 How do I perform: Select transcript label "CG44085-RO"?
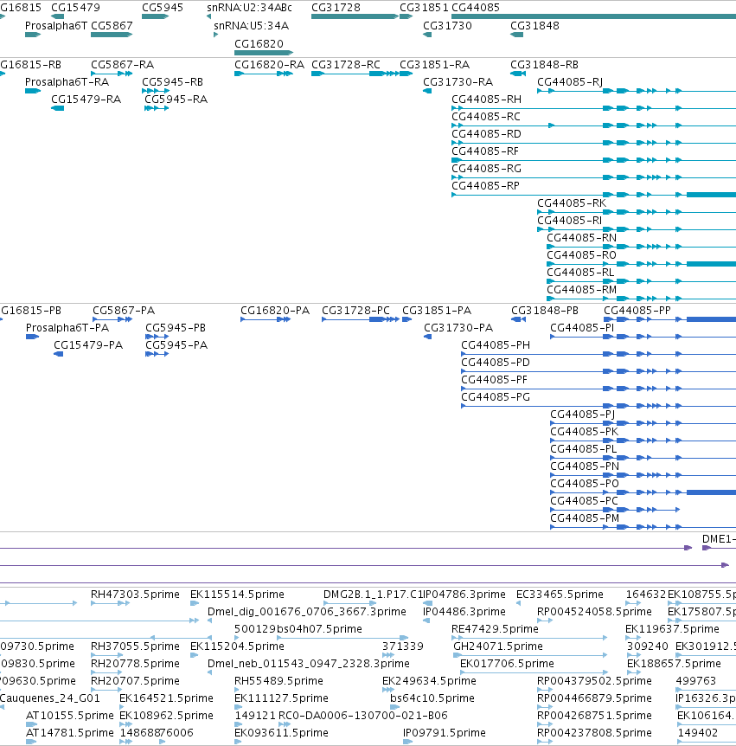[581, 255]
